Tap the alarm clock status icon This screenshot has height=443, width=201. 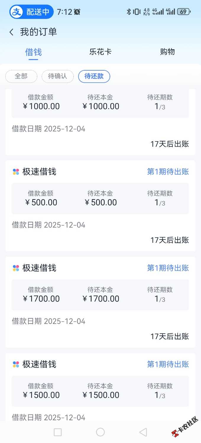[x=77, y=12]
